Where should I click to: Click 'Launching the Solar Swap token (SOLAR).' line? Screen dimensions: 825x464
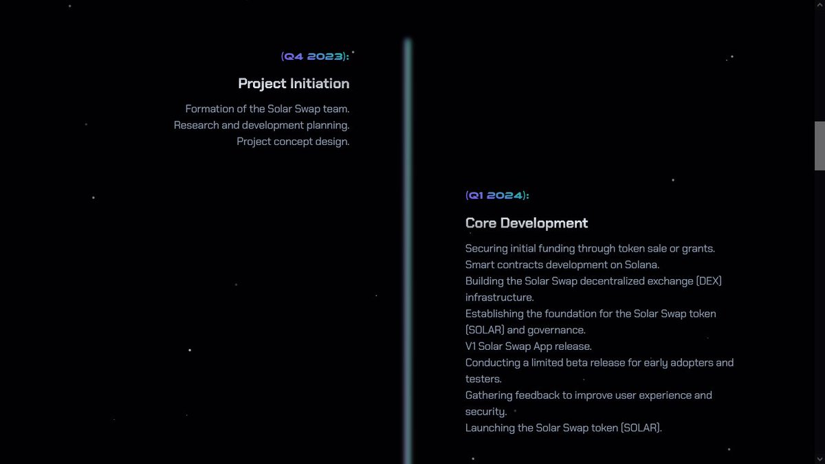(x=564, y=428)
